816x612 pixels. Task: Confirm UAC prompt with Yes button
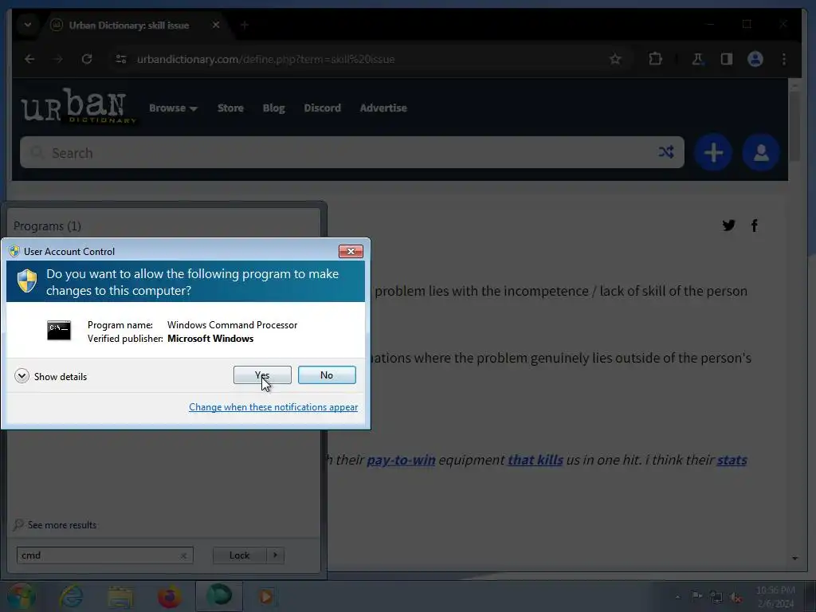click(262, 375)
